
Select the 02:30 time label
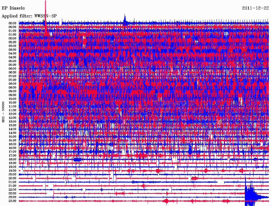tap(12, 42)
